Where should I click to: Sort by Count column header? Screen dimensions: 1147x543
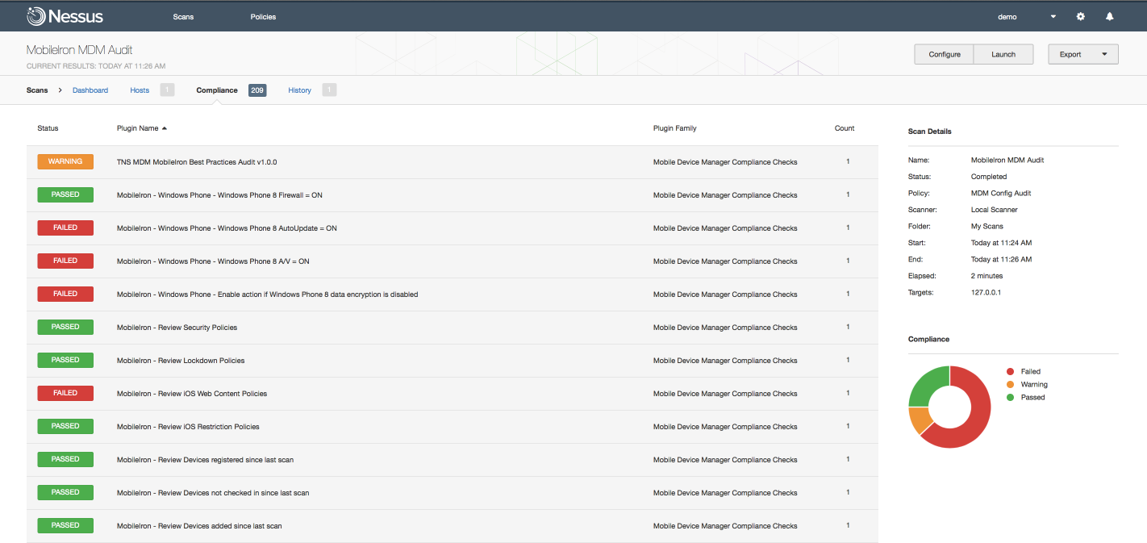[845, 128]
